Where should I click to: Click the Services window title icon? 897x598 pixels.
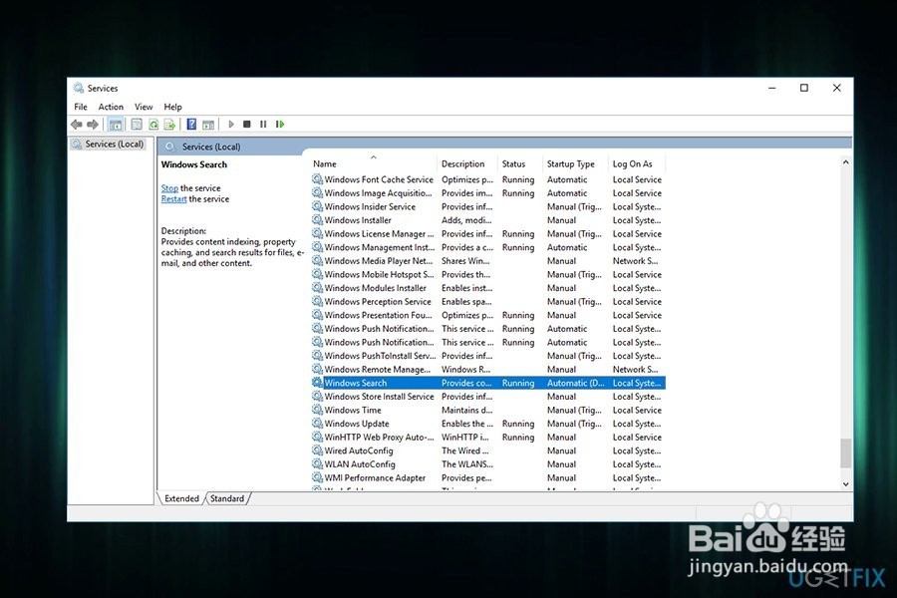[79, 88]
